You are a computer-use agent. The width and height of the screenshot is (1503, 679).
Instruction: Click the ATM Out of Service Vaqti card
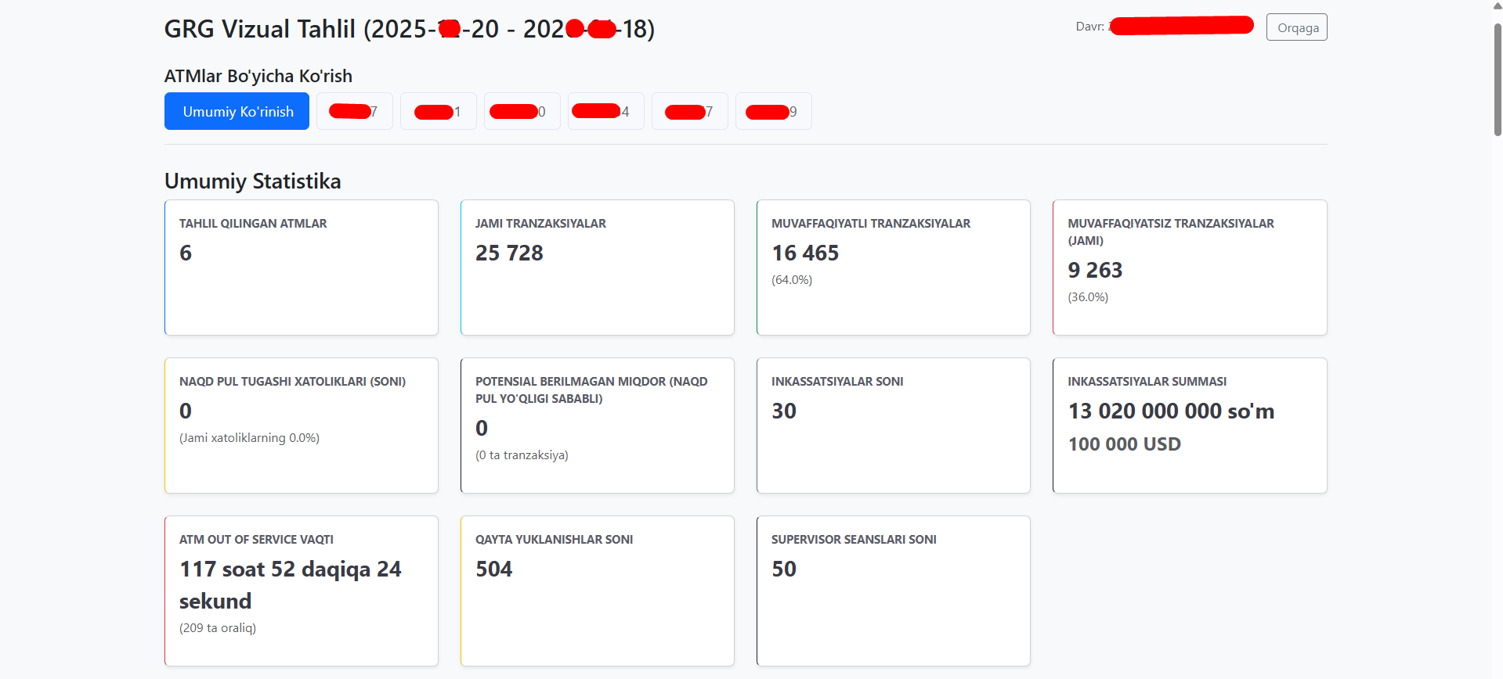[x=301, y=591]
